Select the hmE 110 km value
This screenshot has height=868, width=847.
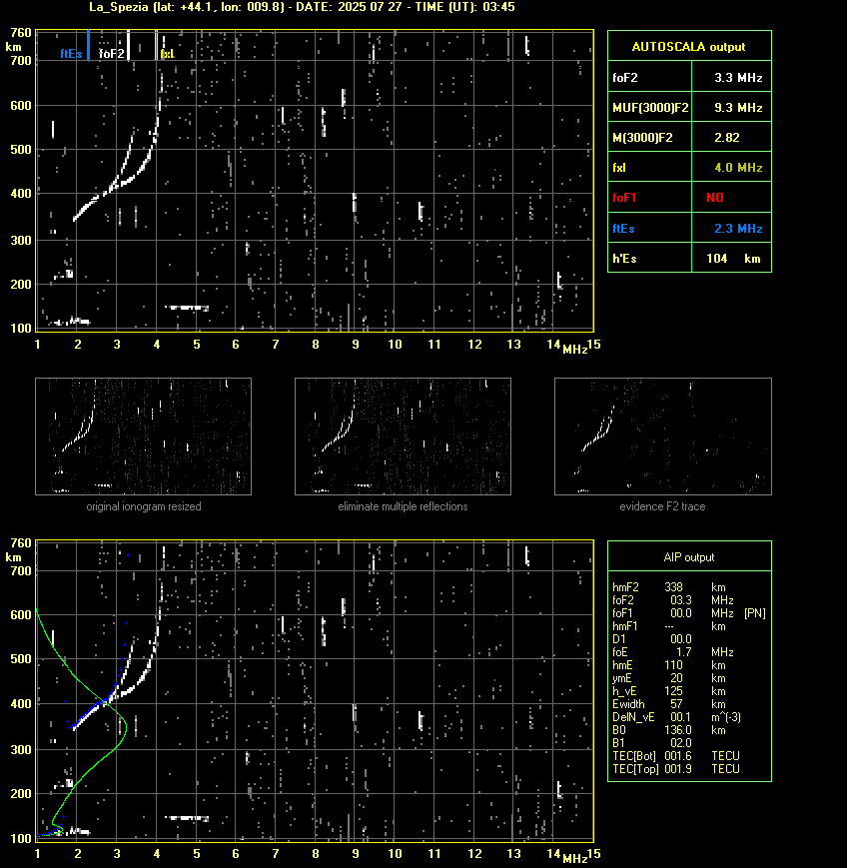(x=674, y=665)
